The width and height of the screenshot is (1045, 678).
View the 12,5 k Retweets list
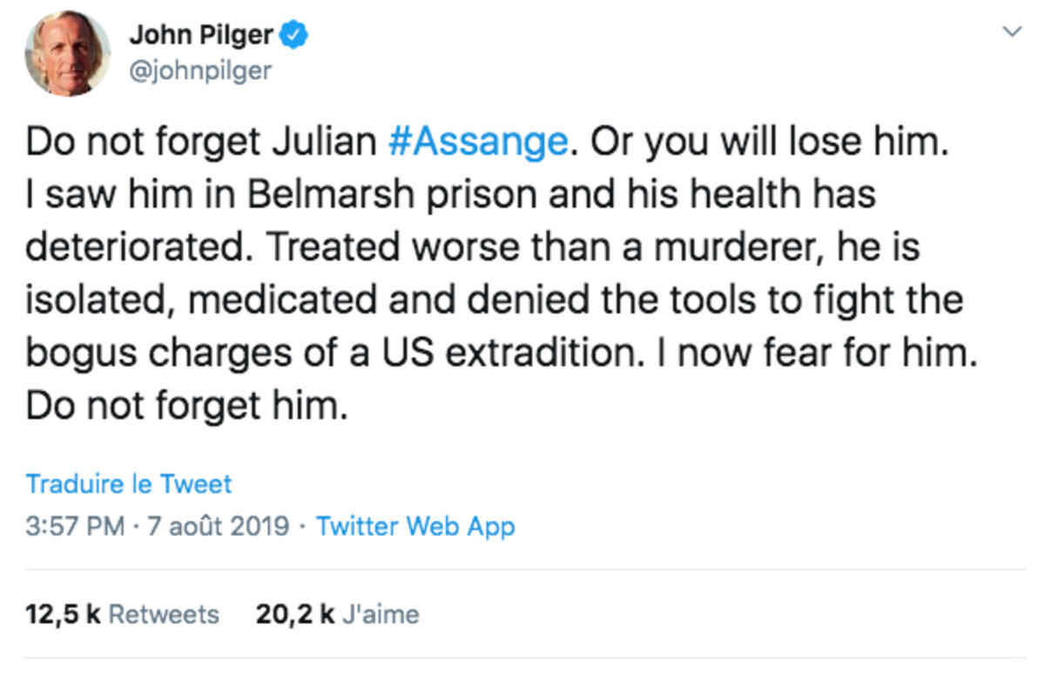tap(122, 614)
